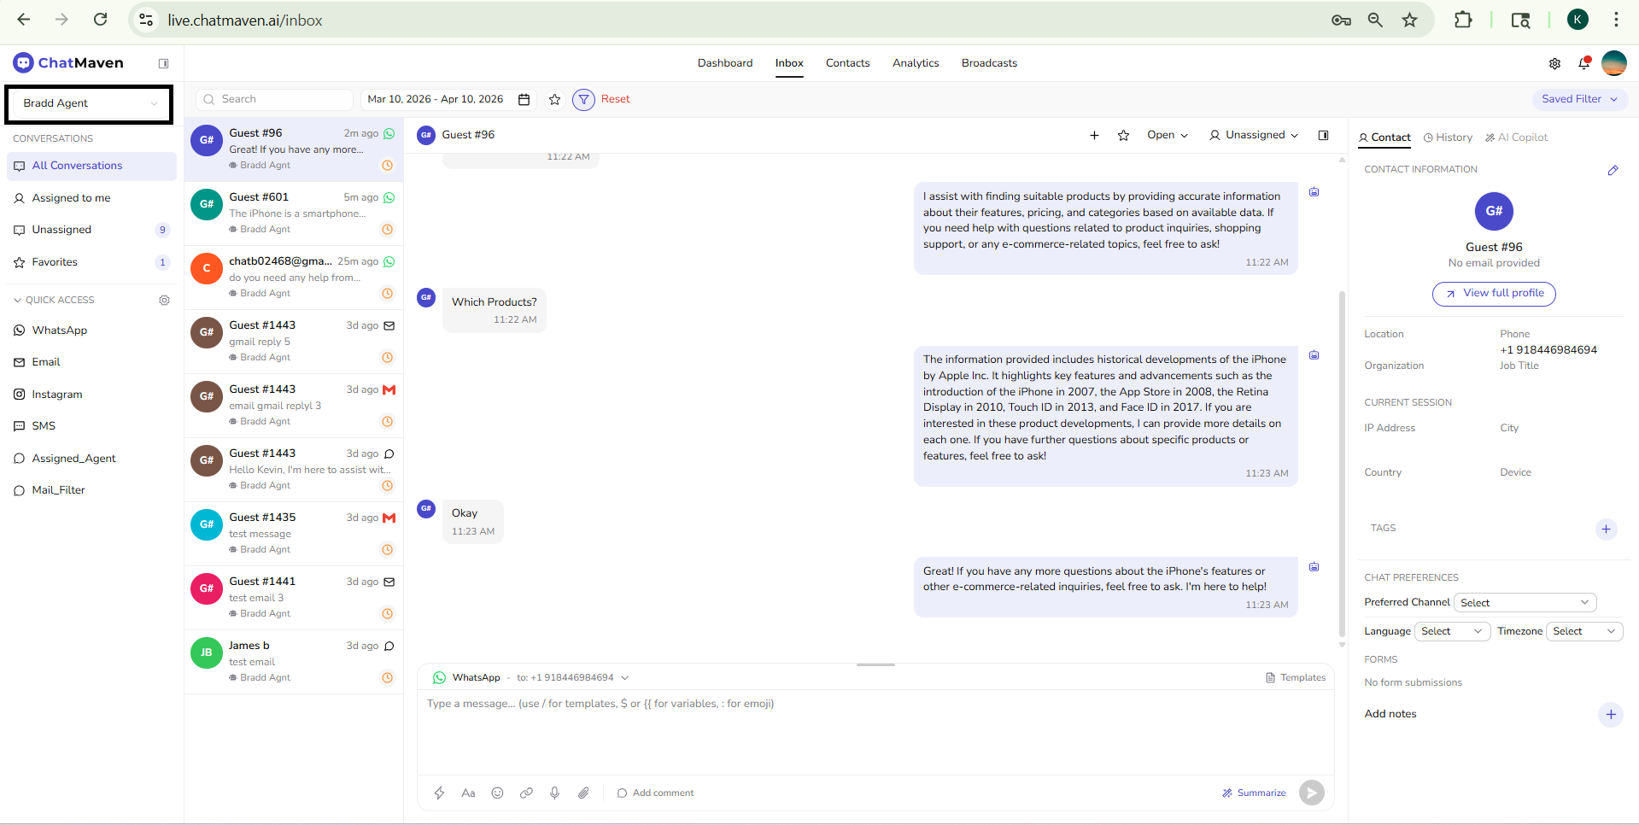Open the History tab in contact panel

pyautogui.click(x=1448, y=137)
